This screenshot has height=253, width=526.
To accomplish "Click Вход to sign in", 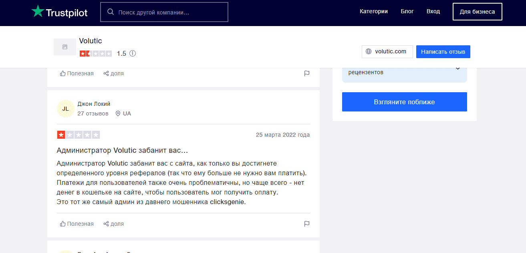I will [433, 12].
